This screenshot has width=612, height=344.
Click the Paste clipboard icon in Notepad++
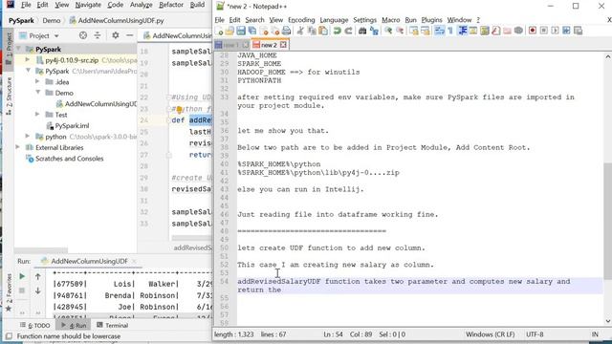tap(323, 31)
